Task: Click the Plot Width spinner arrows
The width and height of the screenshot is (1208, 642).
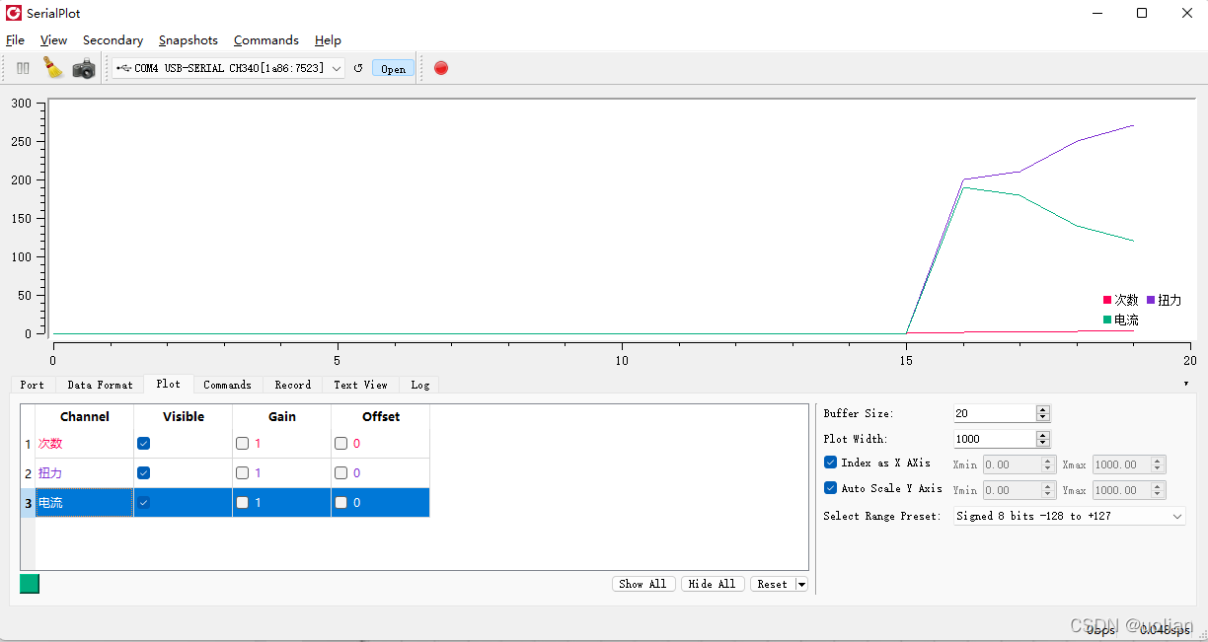Action: [x=1043, y=439]
